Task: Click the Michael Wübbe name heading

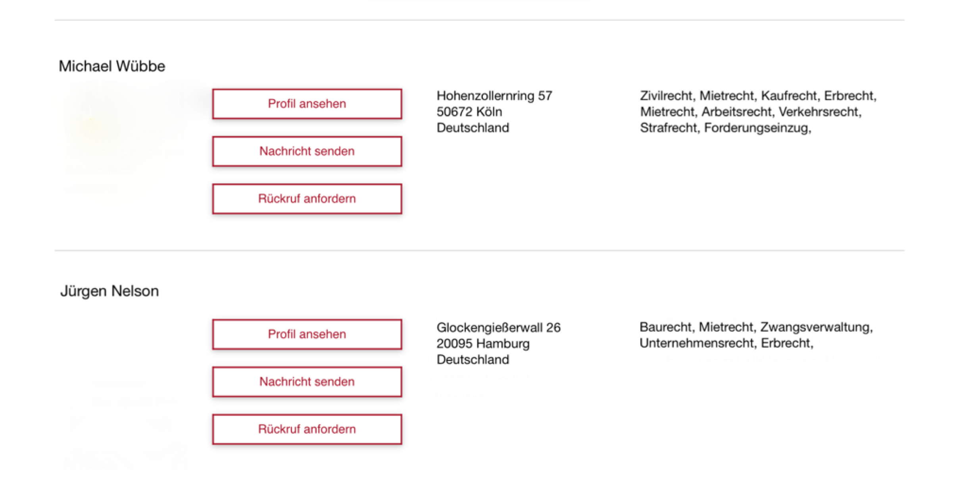Action: tap(112, 66)
